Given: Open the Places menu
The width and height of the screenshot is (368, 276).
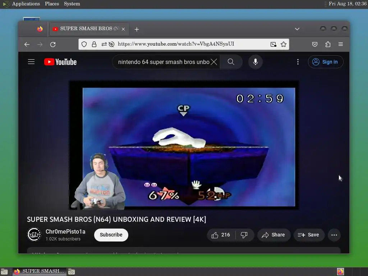Looking at the screenshot, I should pyautogui.click(x=52, y=4).
